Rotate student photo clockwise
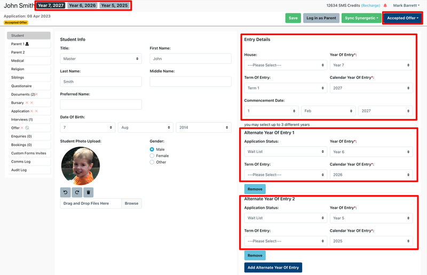The image size is (427, 275). pos(77,192)
